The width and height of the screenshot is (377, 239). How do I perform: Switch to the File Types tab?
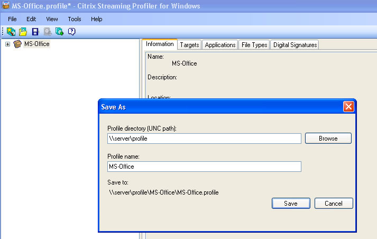pos(254,45)
